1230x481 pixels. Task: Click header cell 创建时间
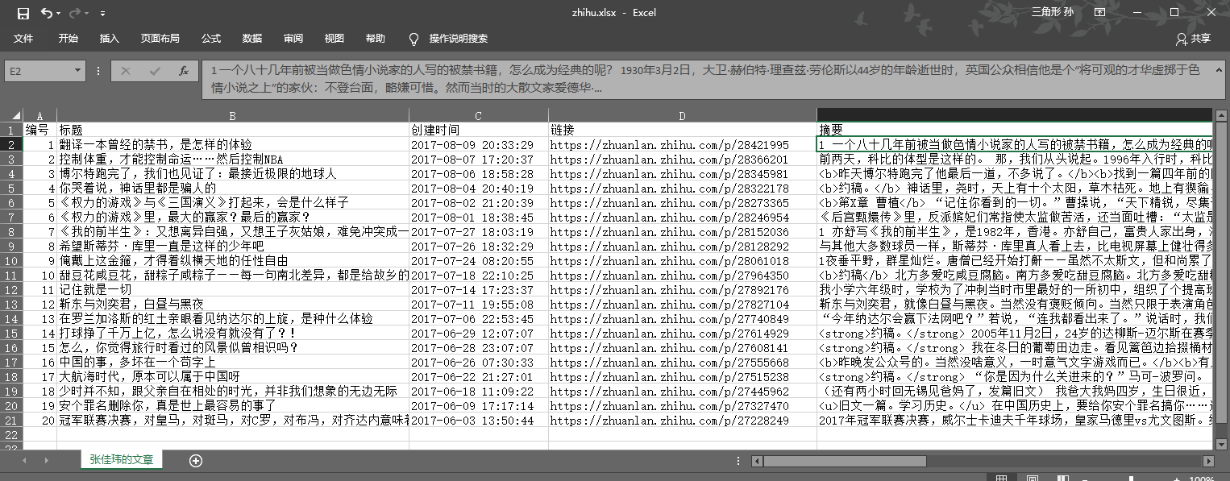coord(479,130)
